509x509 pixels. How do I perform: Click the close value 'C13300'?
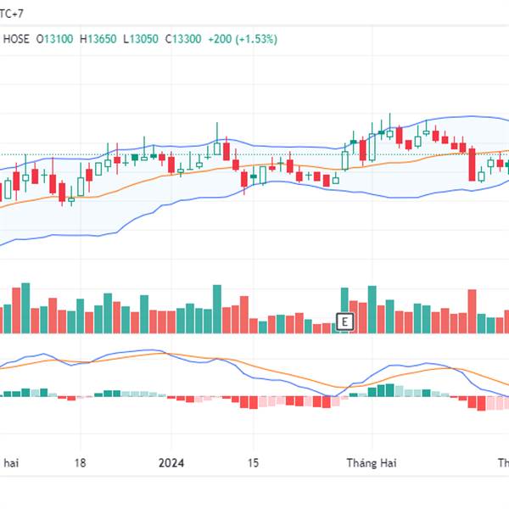coord(183,39)
